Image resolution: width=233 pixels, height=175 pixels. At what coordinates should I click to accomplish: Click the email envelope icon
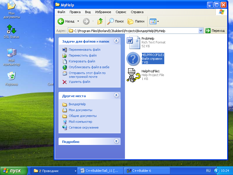tap(64, 73)
